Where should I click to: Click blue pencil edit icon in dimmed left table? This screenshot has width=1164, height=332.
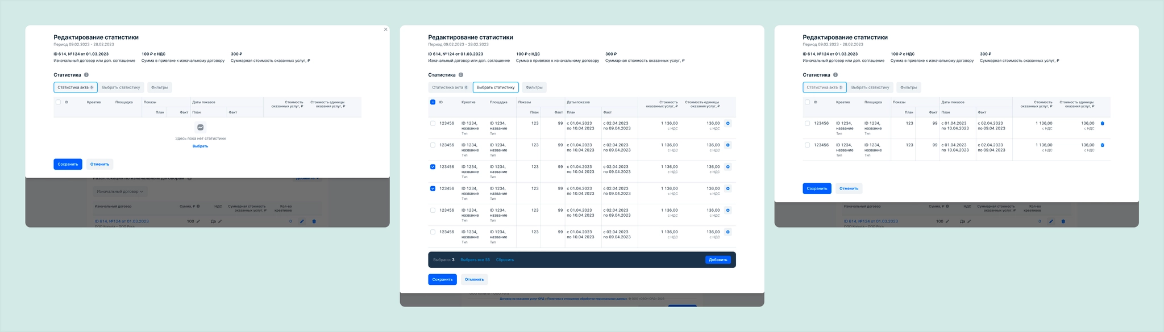[302, 221]
